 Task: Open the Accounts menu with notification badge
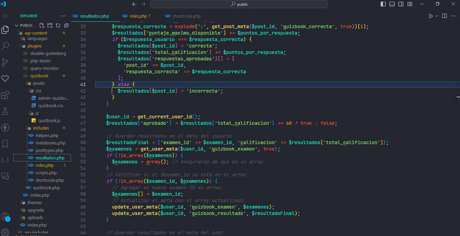tap(5, 216)
